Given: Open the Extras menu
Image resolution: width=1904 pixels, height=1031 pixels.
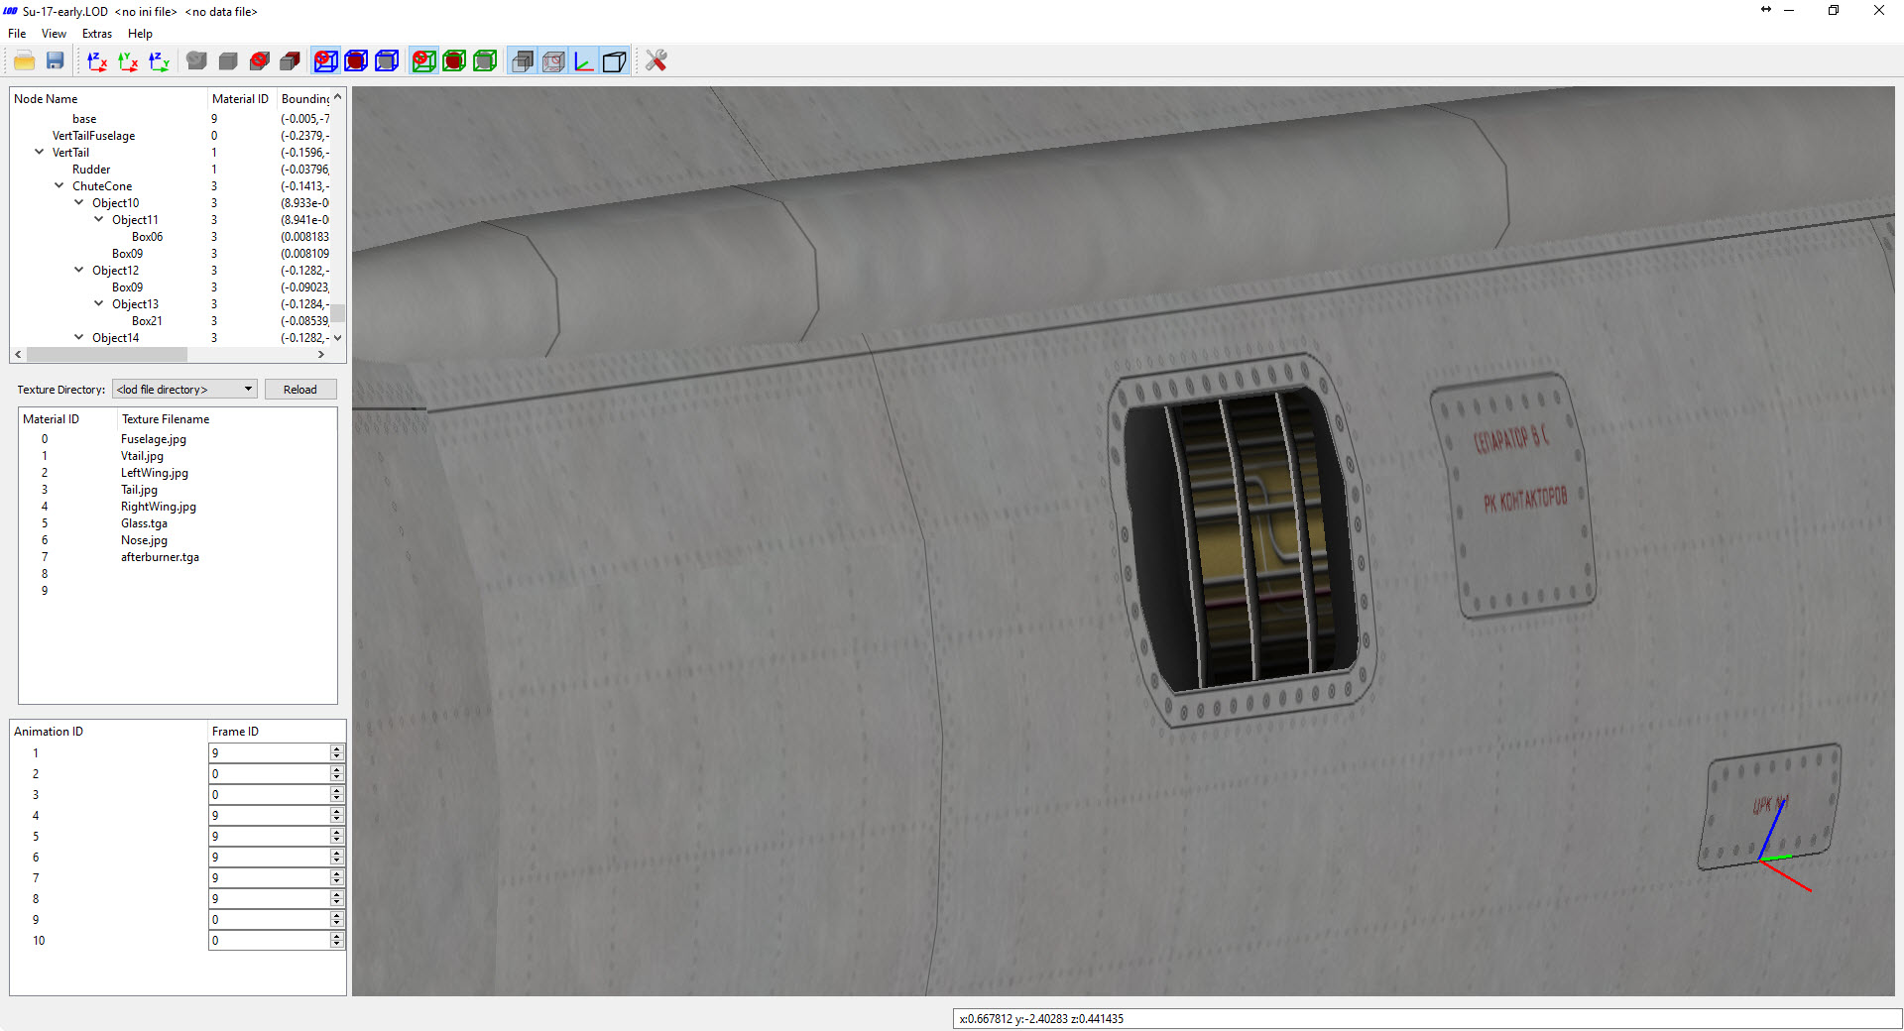Looking at the screenshot, I should 97,34.
